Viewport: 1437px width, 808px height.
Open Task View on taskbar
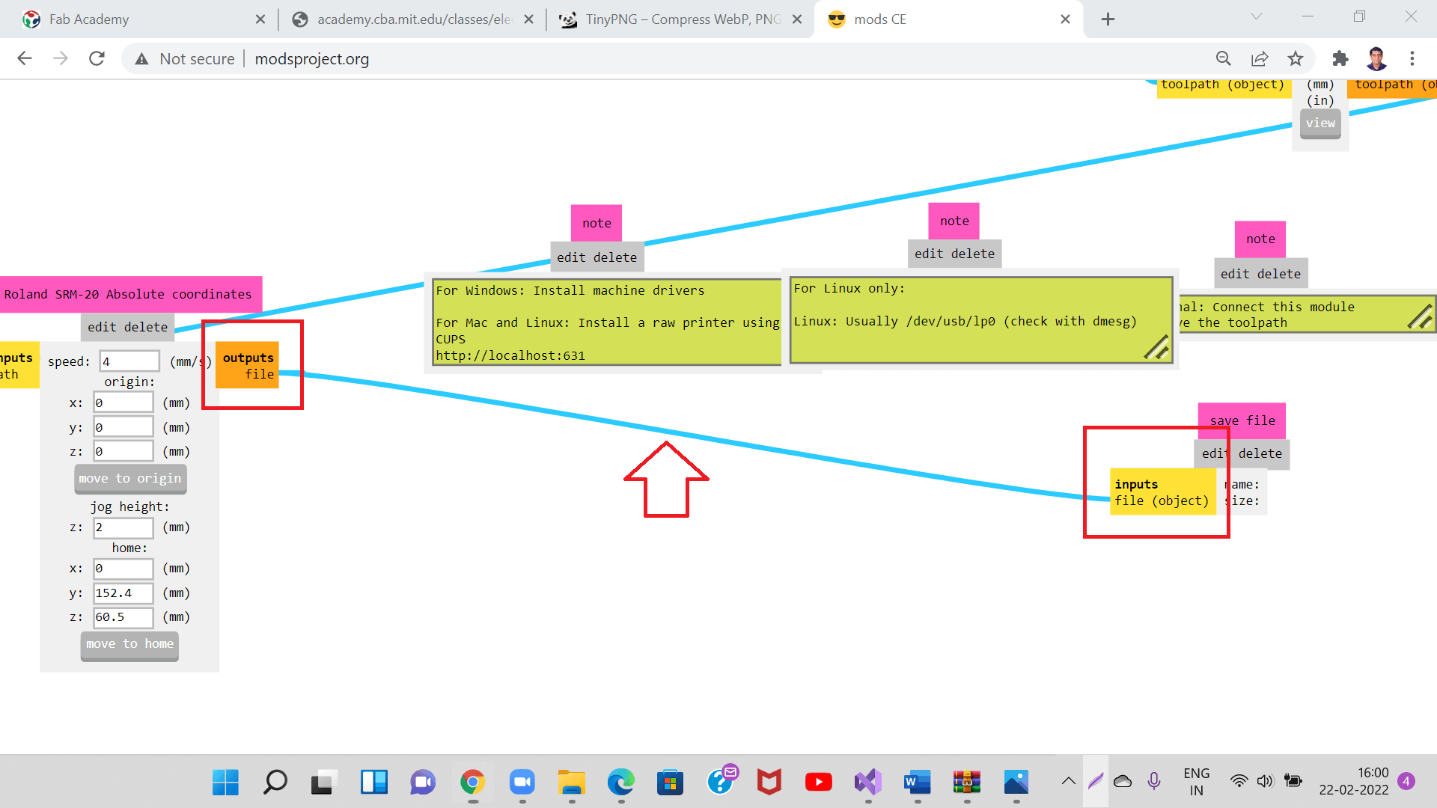pos(324,783)
